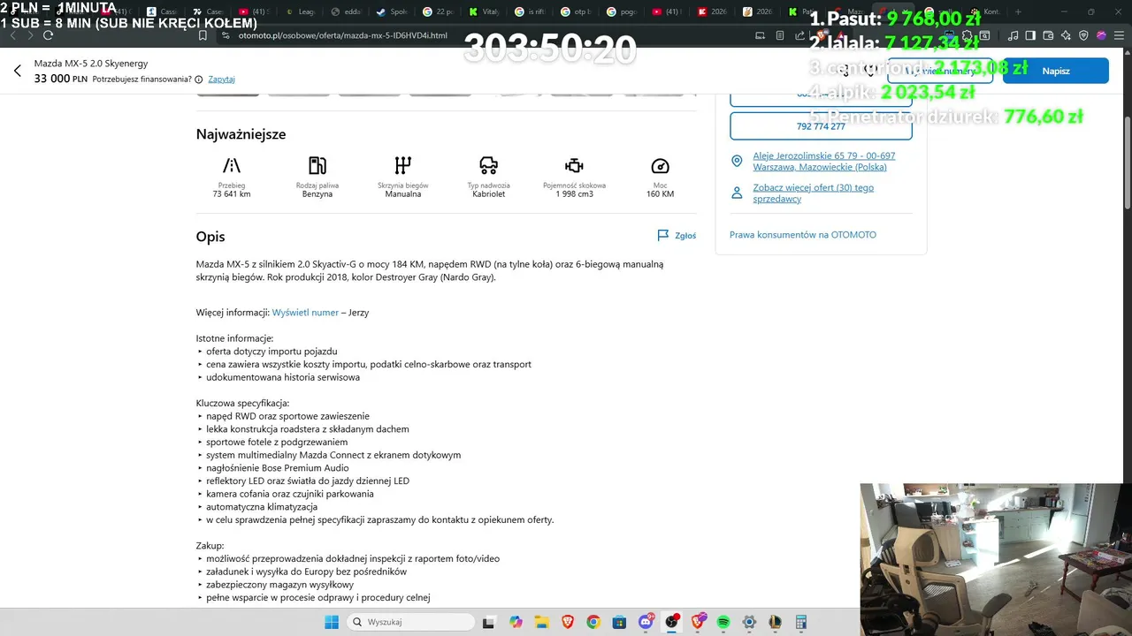
Task: Open a new browser tab with plus
Action: tap(1018, 12)
